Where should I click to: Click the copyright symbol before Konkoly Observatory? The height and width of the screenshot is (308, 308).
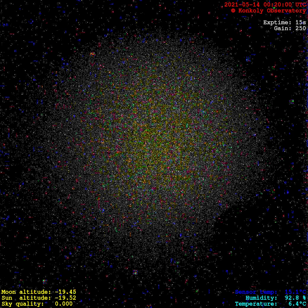point(233,11)
